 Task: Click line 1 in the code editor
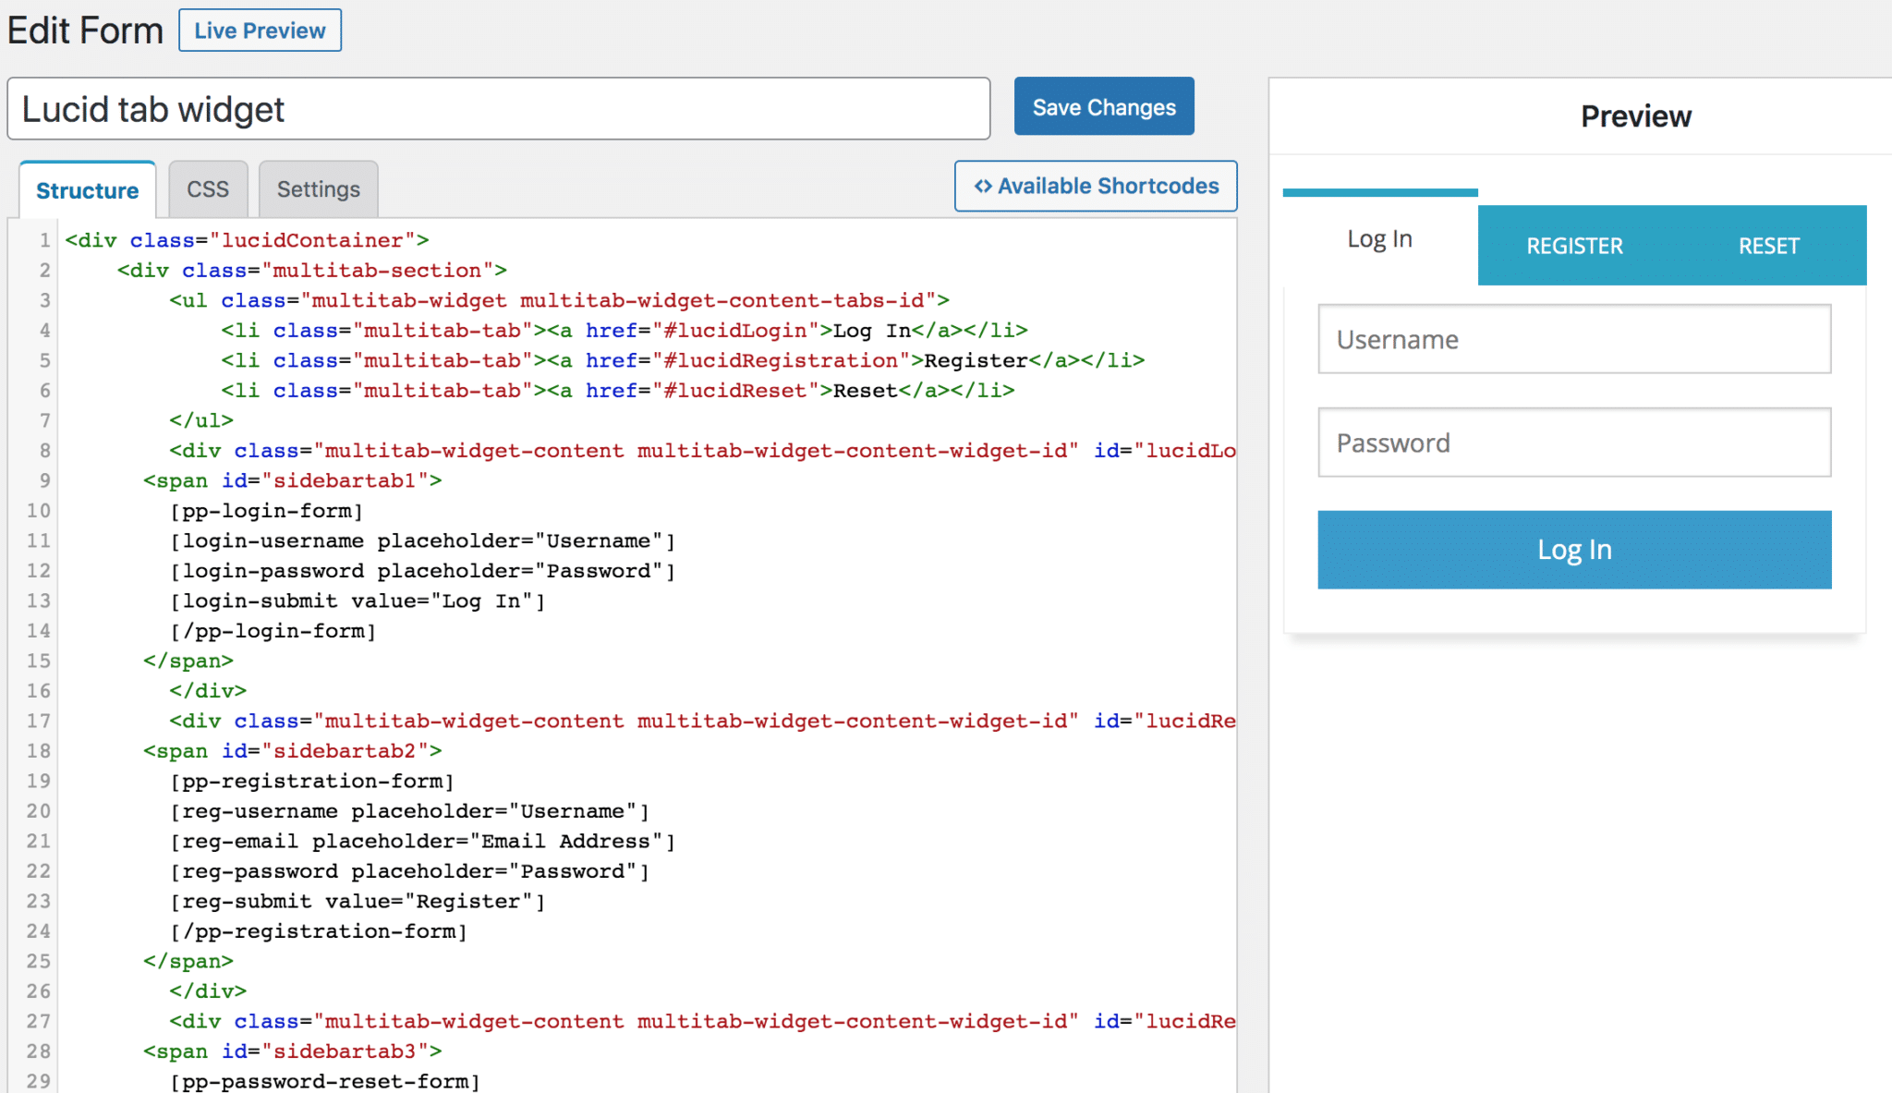(x=246, y=240)
